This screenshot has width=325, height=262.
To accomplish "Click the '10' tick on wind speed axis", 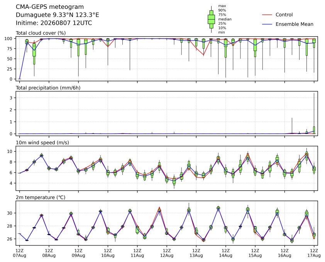I will [10, 151].
